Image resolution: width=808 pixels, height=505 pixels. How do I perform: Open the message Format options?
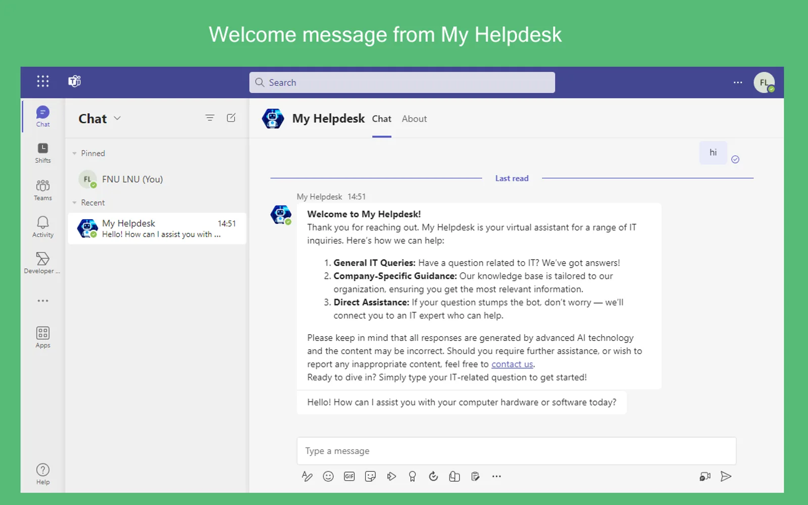[307, 476]
